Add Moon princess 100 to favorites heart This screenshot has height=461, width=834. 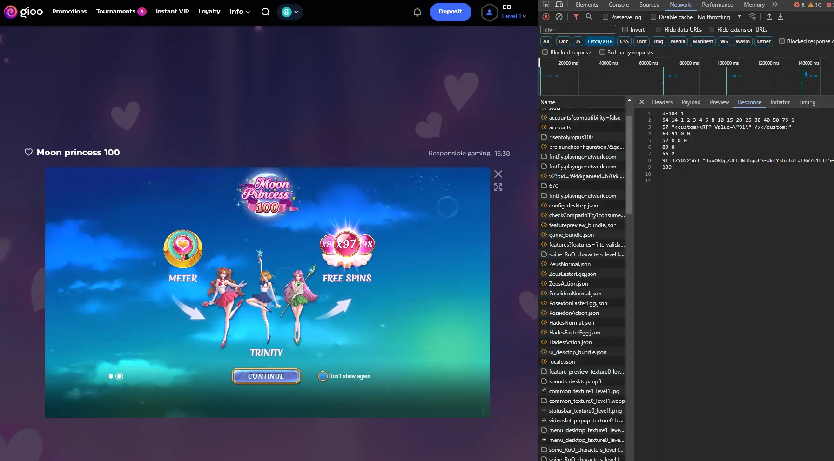point(28,152)
